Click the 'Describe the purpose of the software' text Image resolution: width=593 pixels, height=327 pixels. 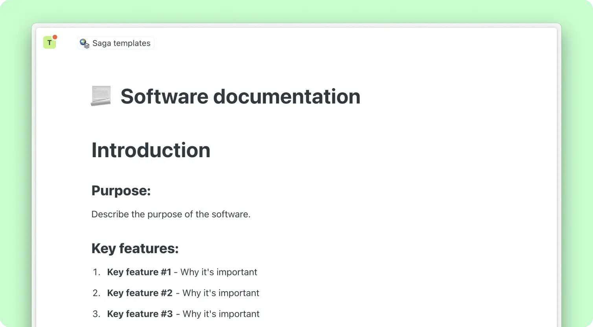[x=171, y=214]
